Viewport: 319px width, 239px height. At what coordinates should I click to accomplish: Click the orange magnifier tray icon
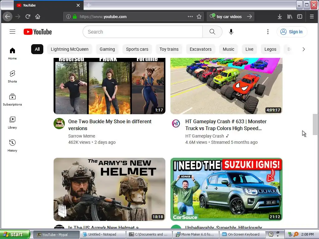pyautogui.click(x=296, y=234)
